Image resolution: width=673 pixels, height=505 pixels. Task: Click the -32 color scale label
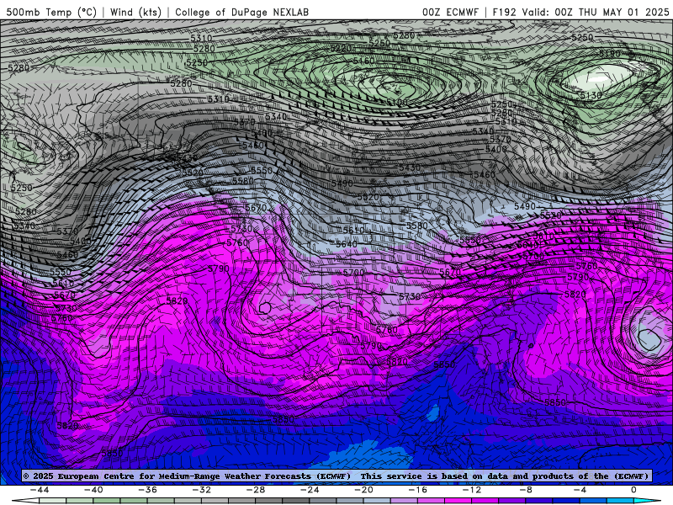click(202, 490)
